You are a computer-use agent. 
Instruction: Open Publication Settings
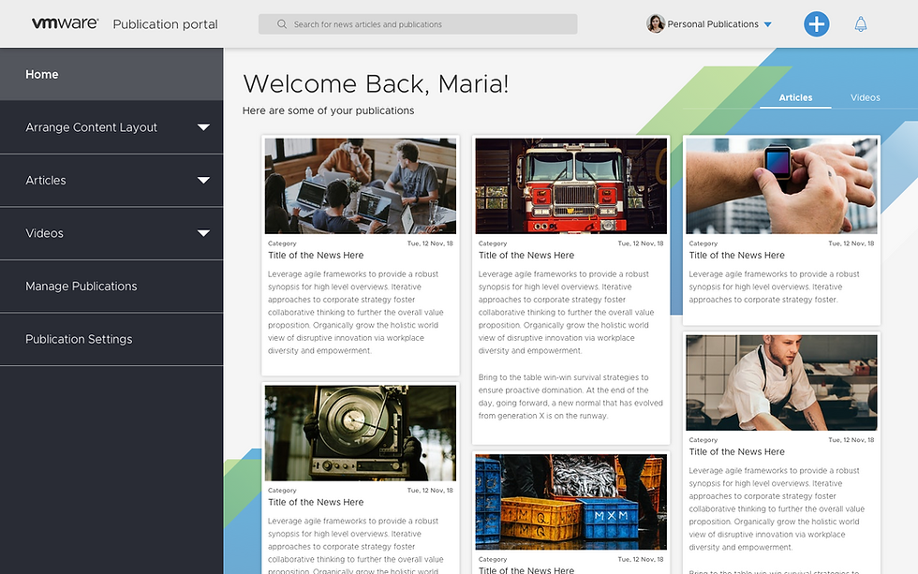point(111,339)
